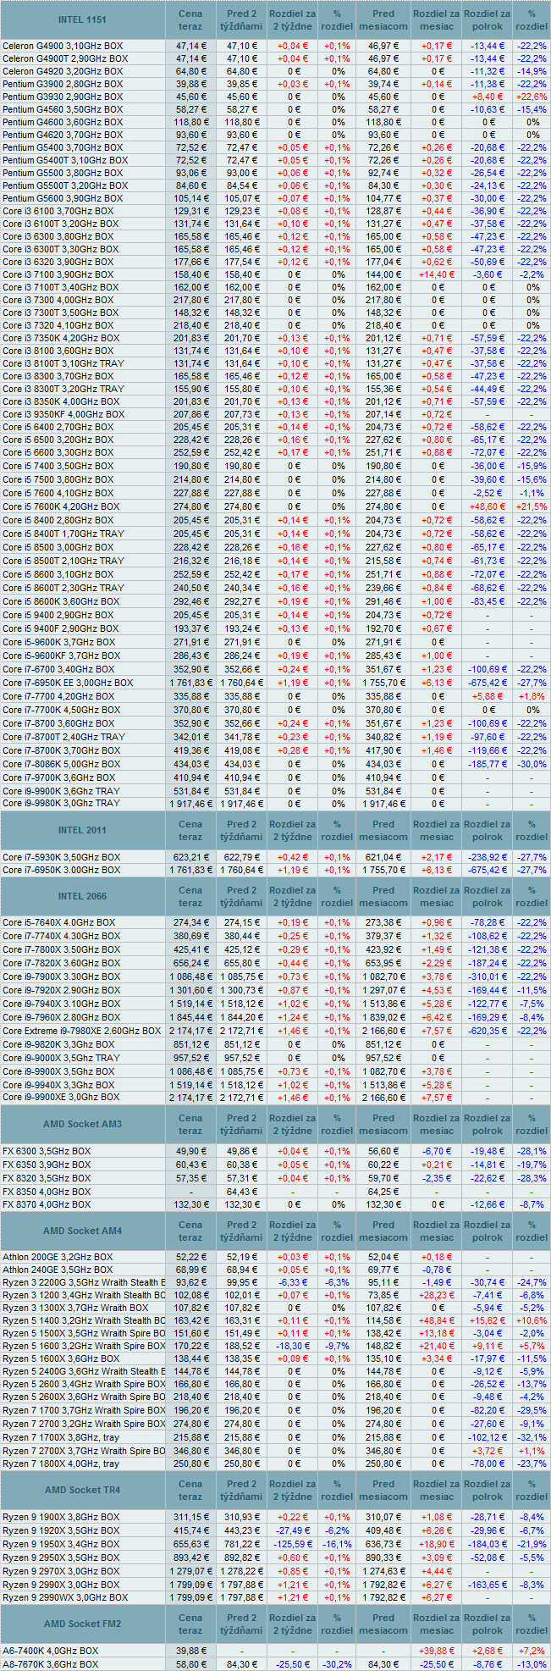Screen dimensions: 551x1671
Task: Click the AMD Socket AM3 header
Action: coord(82,1124)
